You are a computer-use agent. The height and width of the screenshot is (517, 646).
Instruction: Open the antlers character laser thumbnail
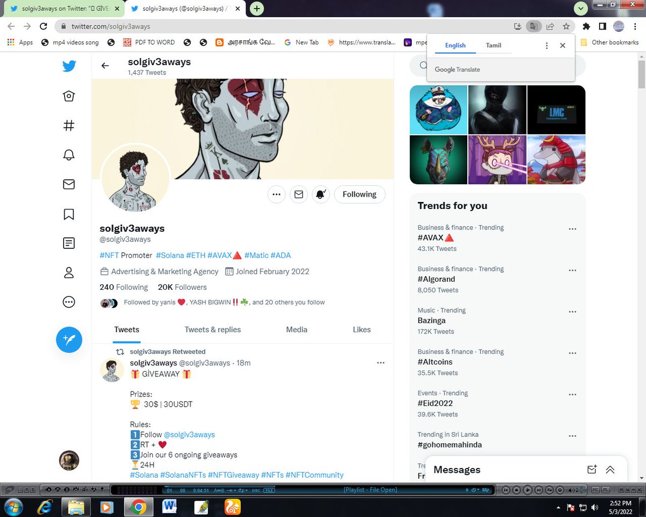click(496, 160)
